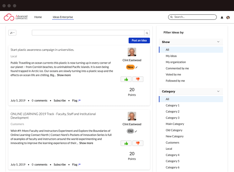Click the Post an Idea button
This screenshot has width=234, height=172.
(139, 40)
